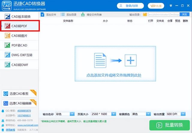Click the output directory path field

click(x=164, y=14)
